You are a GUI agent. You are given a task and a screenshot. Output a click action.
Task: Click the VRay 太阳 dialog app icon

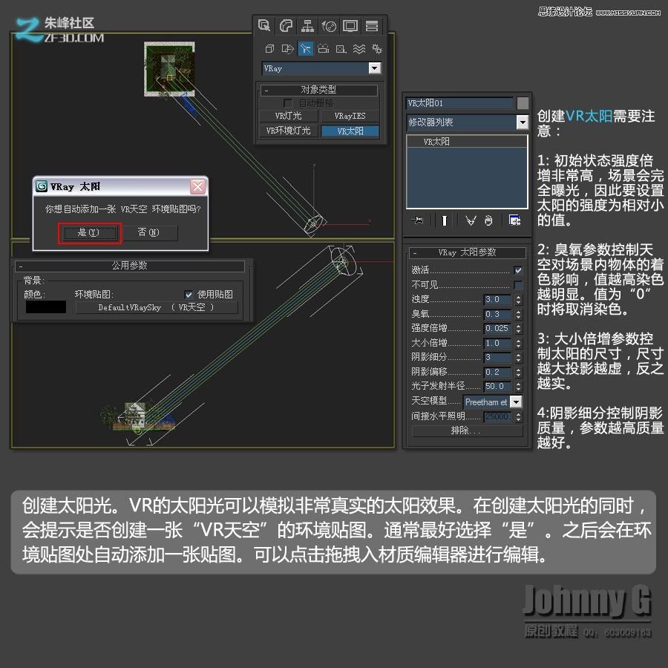tap(42, 186)
